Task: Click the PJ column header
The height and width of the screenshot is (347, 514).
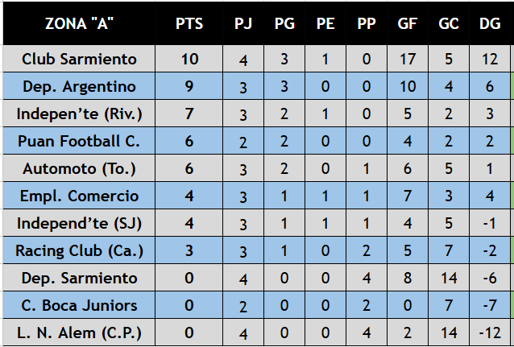Action: [x=243, y=23]
